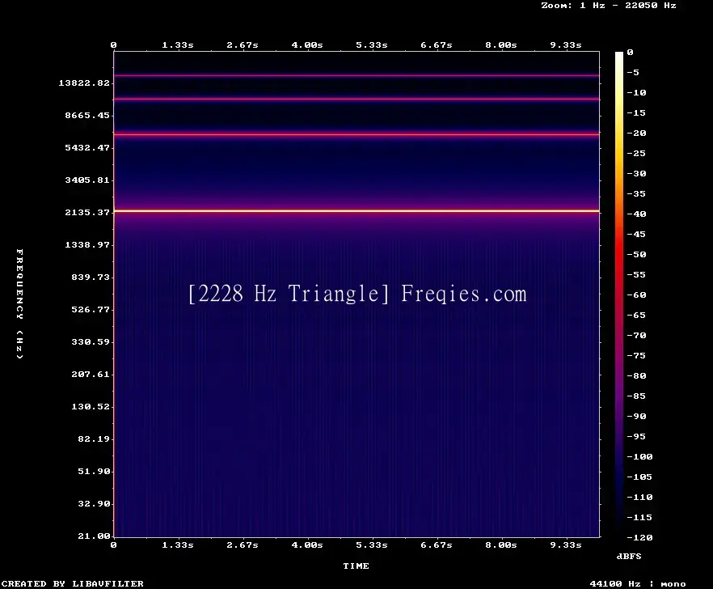Click 4.00s on the lower time axis
The width and height of the screenshot is (713, 589).
point(307,545)
